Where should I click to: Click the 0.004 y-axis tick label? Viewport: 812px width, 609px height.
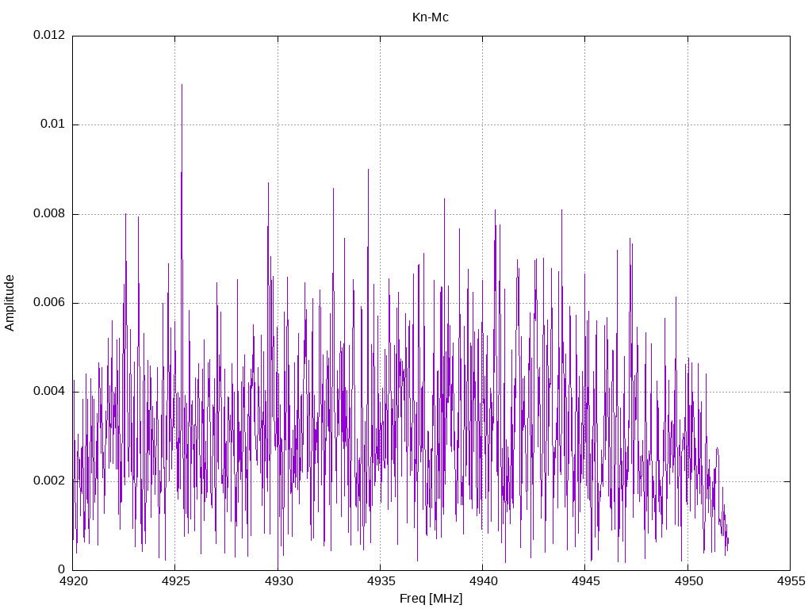(49, 392)
